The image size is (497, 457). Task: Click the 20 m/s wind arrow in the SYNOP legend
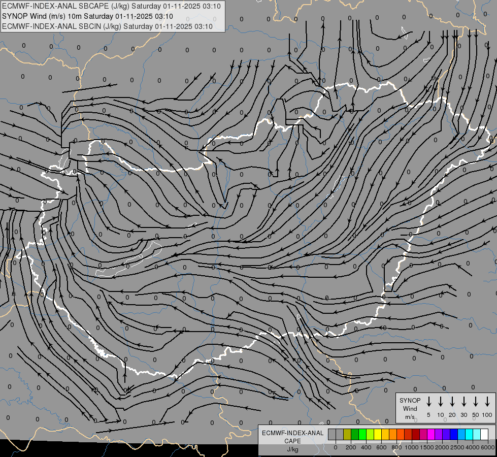(452, 401)
